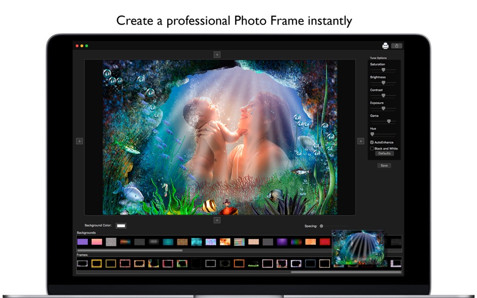This screenshot has width=477, height=298.
Task: Choose the dark rainbow gradient background
Action: pyautogui.click(x=296, y=242)
